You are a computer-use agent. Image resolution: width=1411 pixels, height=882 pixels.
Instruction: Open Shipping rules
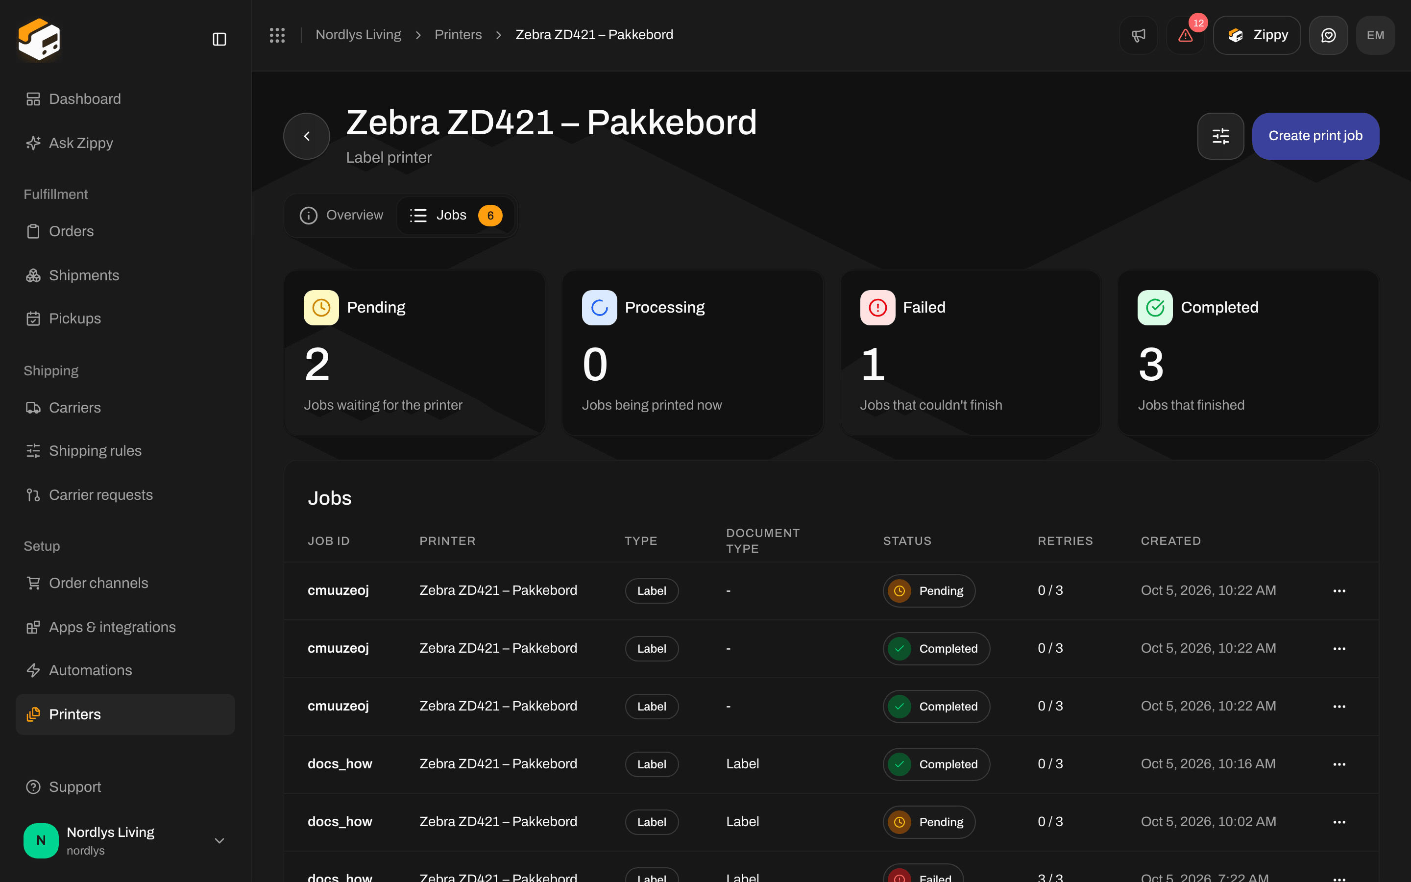(x=125, y=451)
